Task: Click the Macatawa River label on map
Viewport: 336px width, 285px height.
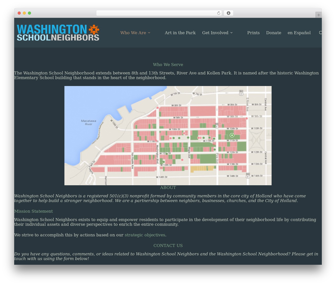Action: tap(88, 123)
